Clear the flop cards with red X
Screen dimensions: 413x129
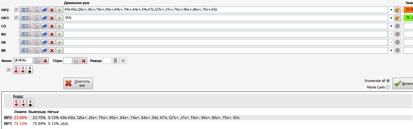[x=45, y=60]
